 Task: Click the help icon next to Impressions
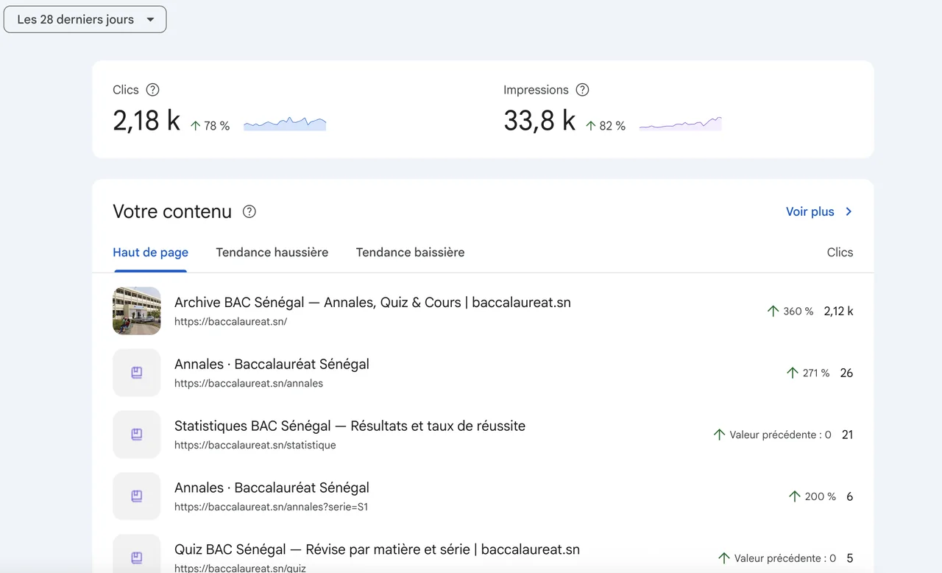582,90
